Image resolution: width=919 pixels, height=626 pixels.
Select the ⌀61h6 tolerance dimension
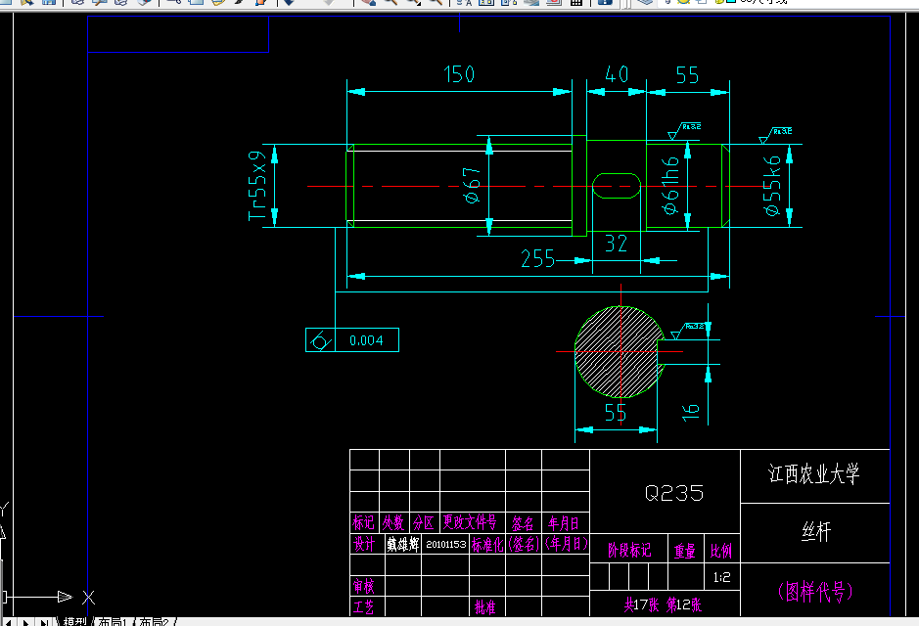click(669, 185)
